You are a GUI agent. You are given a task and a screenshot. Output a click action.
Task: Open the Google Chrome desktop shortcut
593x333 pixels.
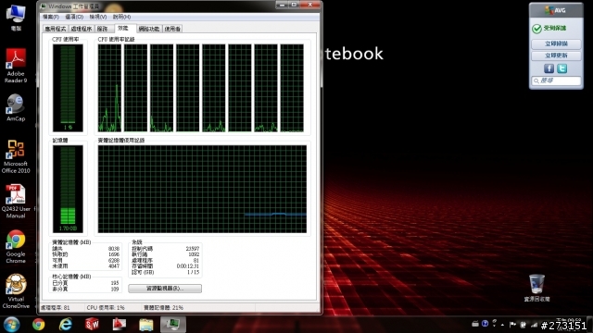click(x=16, y=247)
